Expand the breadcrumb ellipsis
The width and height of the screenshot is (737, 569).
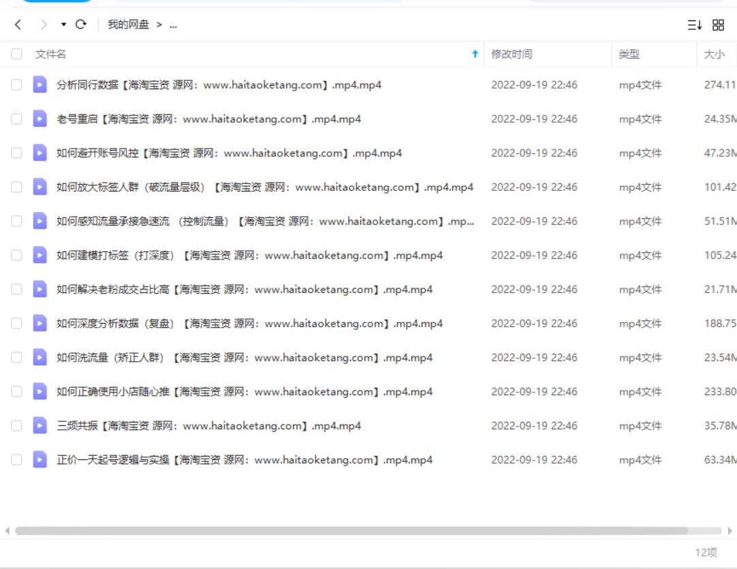pos(174,25)
